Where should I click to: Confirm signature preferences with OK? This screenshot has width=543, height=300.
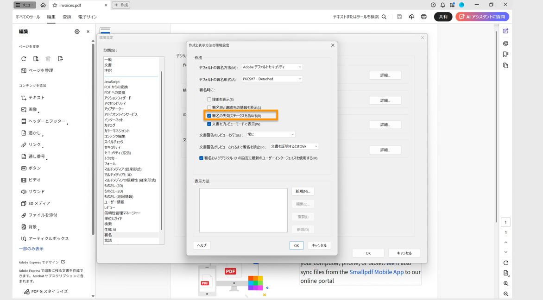(x=296, y=245)
